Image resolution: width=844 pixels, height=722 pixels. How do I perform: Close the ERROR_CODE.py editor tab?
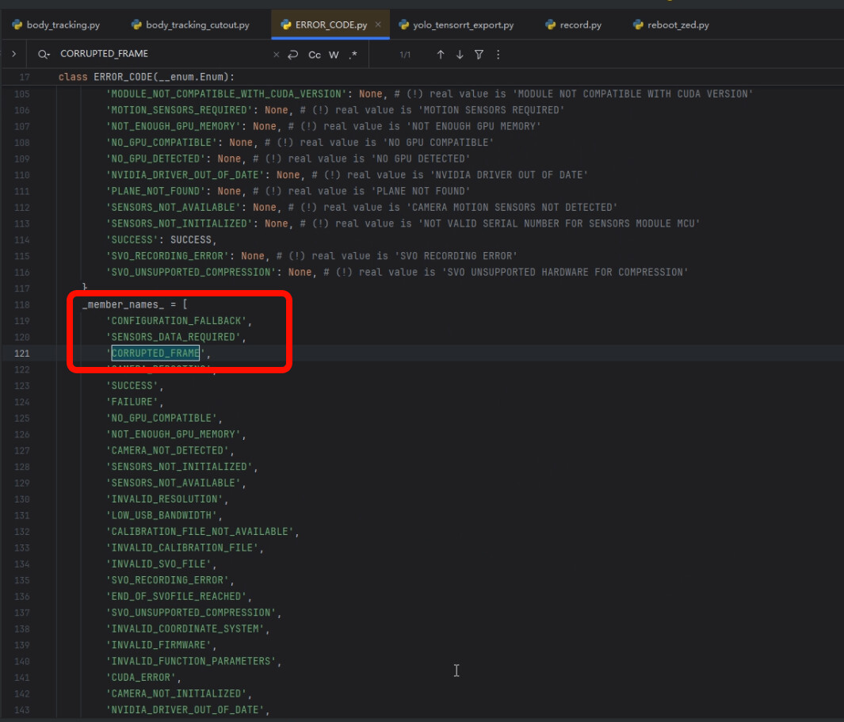[x=378, y=25]
